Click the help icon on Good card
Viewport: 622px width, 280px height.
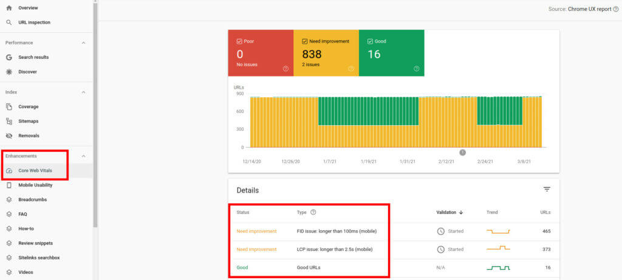point(417,69)
